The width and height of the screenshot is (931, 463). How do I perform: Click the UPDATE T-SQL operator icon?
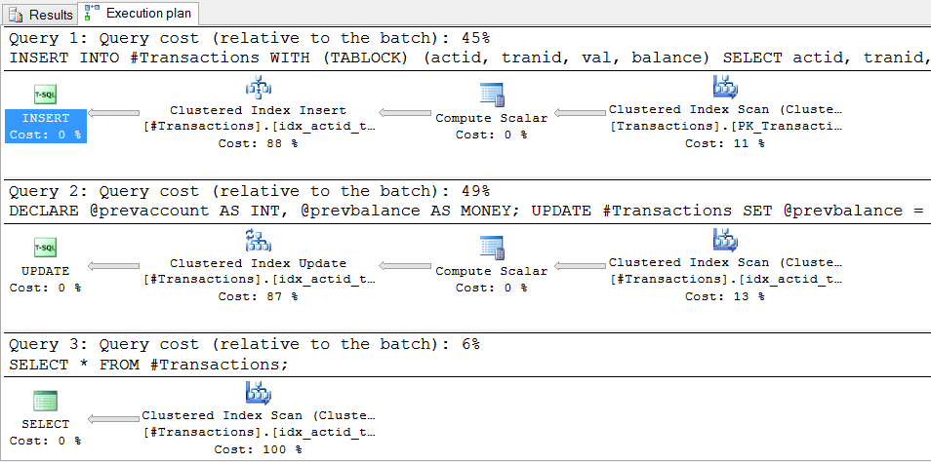45,248
